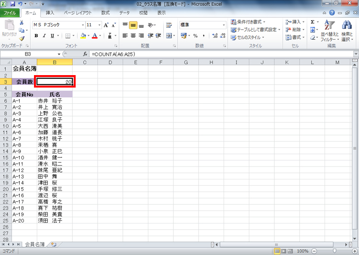
Task: Apply the red font color A
Action: tap(95, 36)
